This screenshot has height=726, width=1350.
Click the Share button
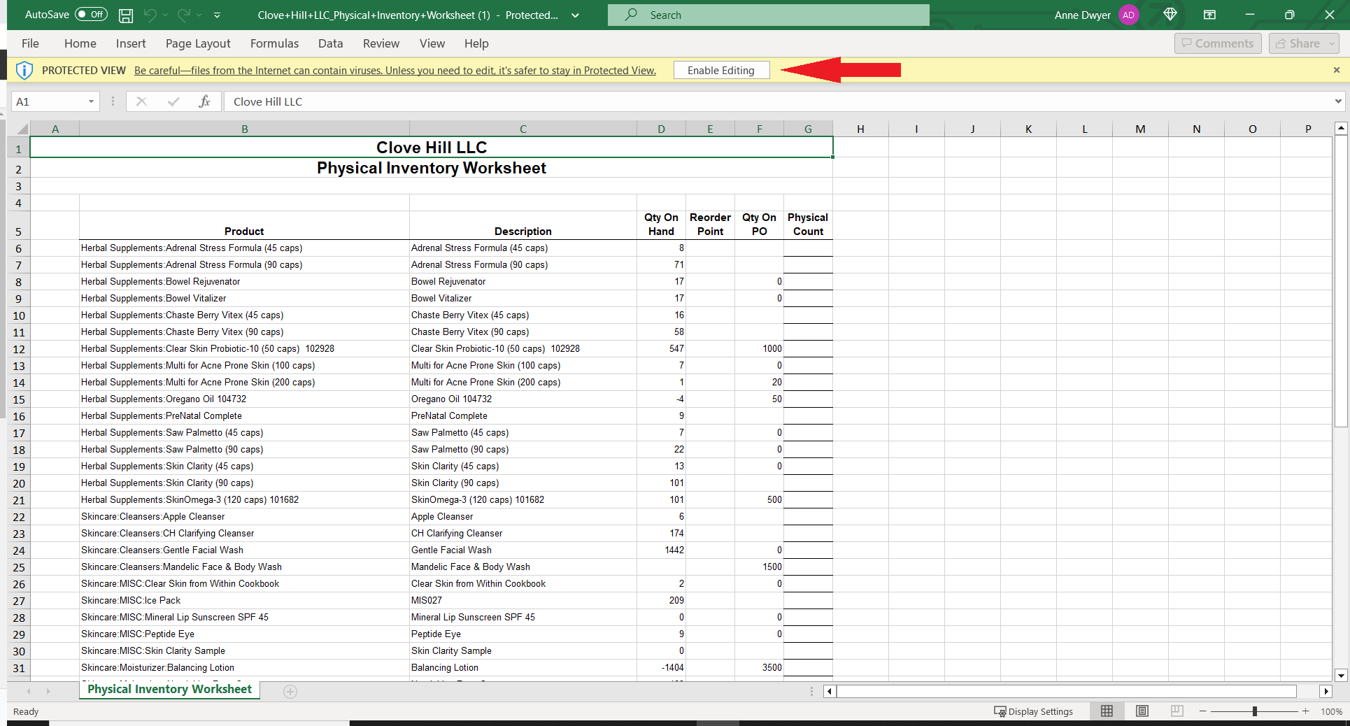click(1304, 43)
